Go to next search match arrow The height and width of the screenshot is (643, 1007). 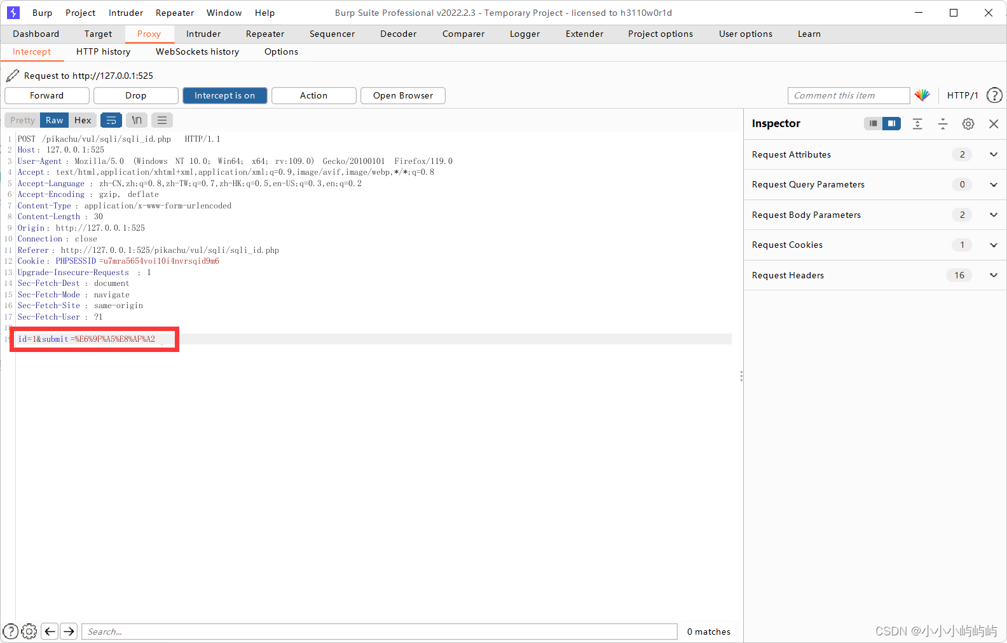pyautogui.click(x=69, y=631)
